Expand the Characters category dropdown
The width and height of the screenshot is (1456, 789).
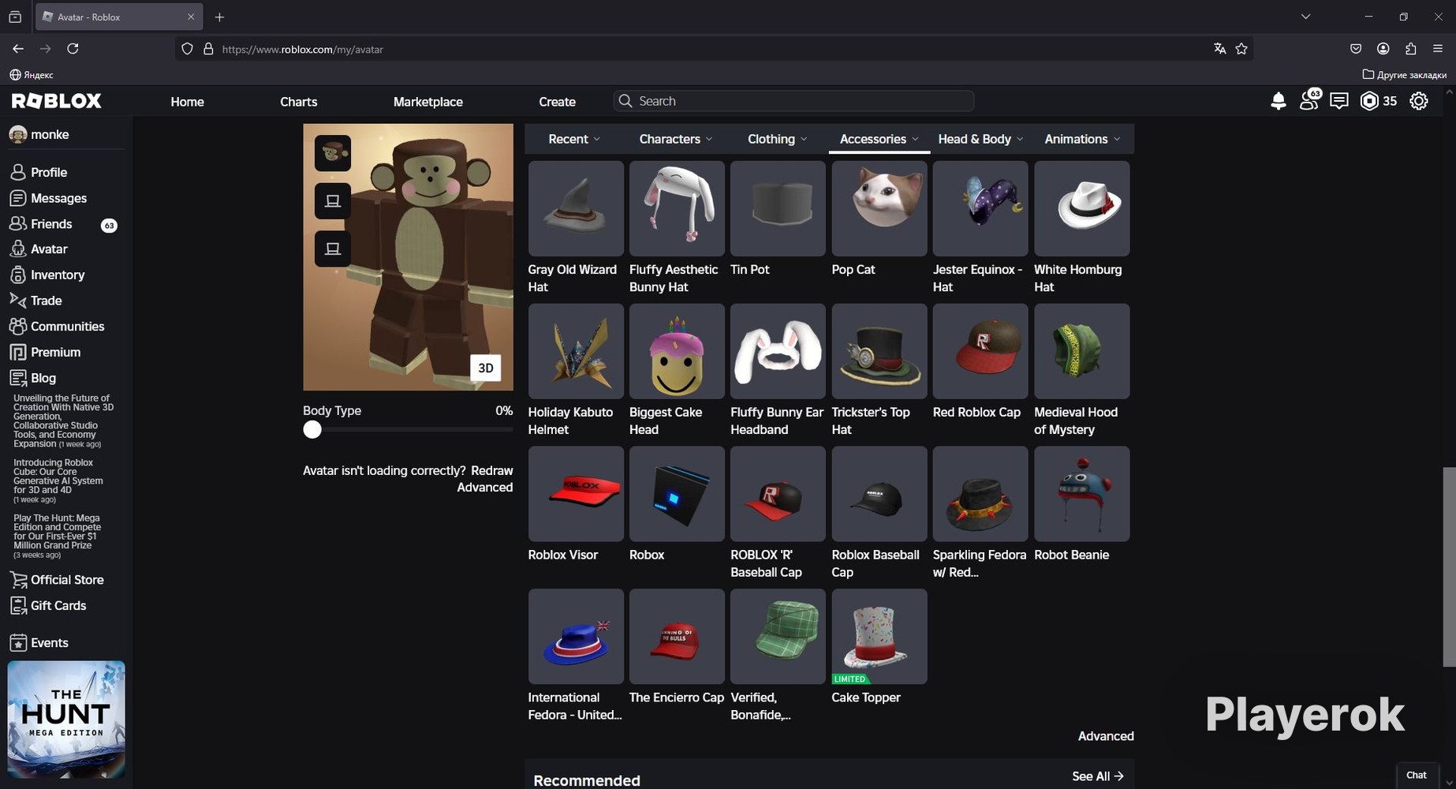pos(676,139)
